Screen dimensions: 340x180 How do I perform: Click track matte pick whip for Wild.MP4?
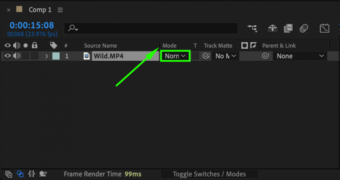coord(206,56)
